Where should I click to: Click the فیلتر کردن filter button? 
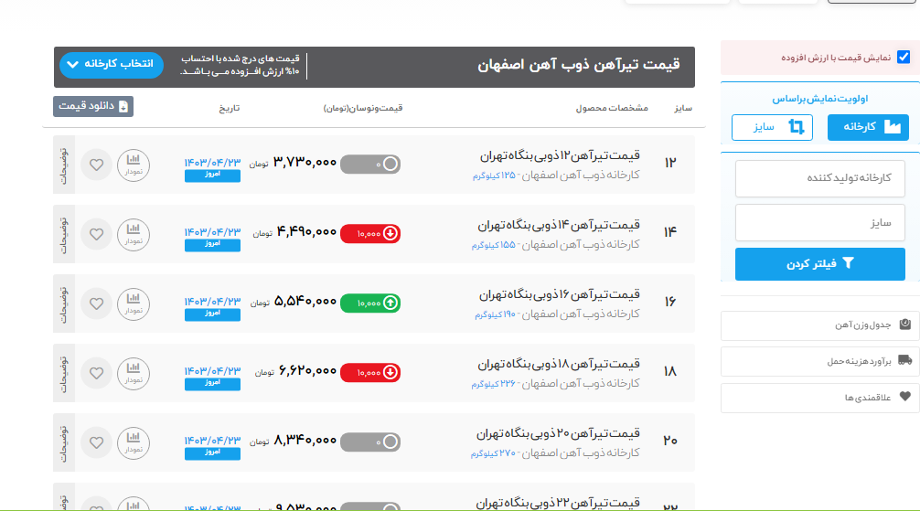[x=819, y=264]
